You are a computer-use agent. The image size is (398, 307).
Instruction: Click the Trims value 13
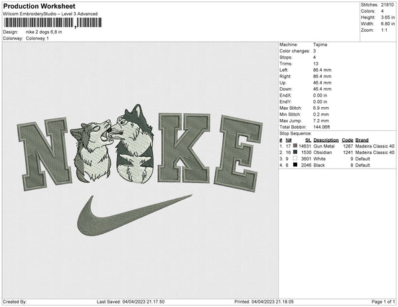(x=316, y=64)
